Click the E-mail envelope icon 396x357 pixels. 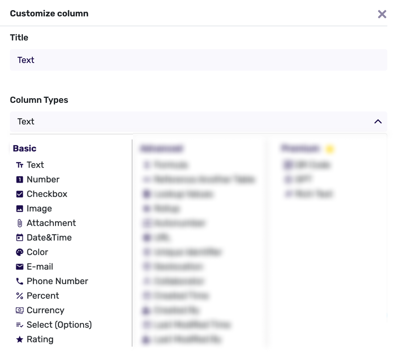point(19,267)
